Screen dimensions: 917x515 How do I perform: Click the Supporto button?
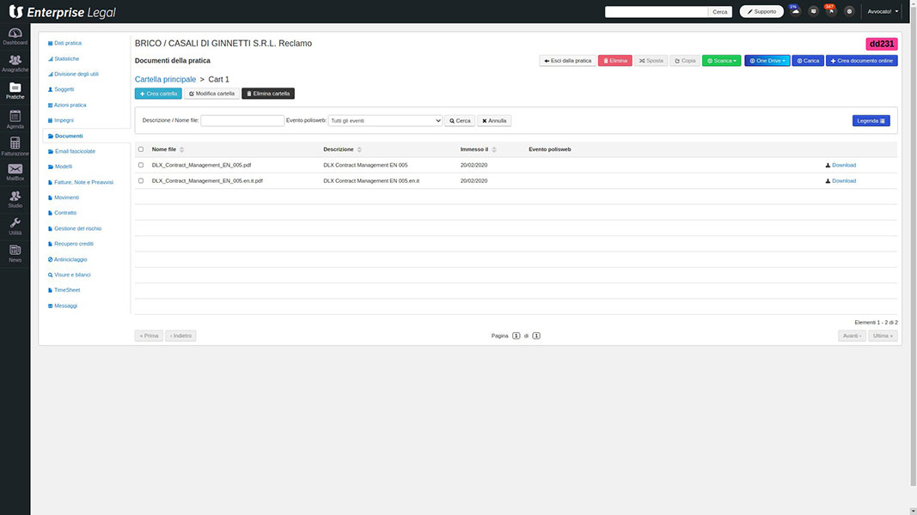point(761,11)
